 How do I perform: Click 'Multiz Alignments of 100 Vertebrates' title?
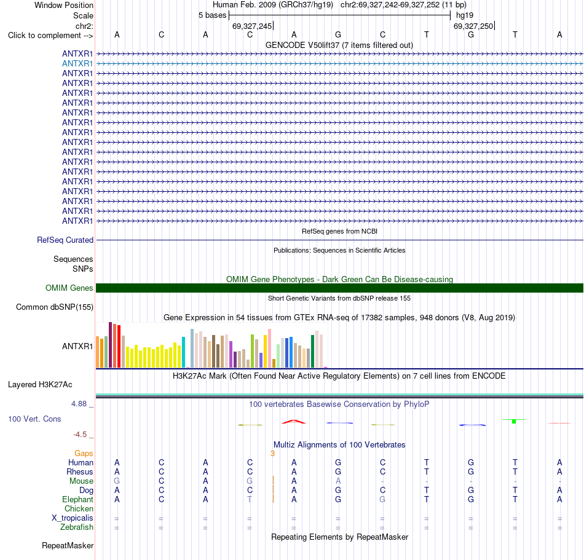[x=339, y=444]
